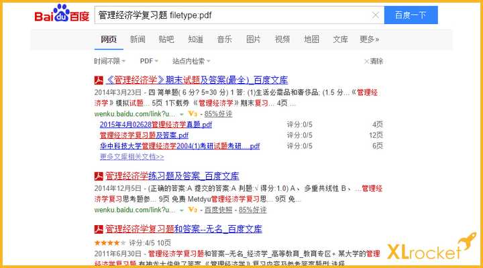Clear the search box with the X icon
The width and height of the screenshot is (483, 268).
pyautogui.click(x=375, y=15)
